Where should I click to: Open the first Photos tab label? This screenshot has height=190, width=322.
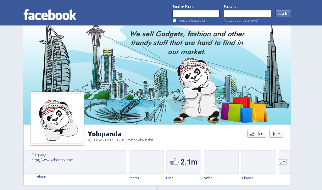pyautogui.click(x=134, y=178)
